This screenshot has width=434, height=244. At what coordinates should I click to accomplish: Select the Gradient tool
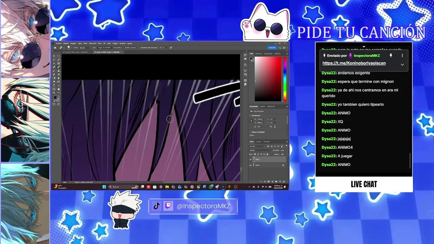click(x=54, y=78)
